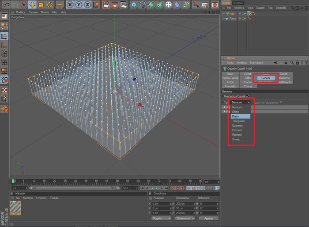Viewport: 309px width, 227px height.
Task: Add a Cube primitive object
Action: click(134, 4)
